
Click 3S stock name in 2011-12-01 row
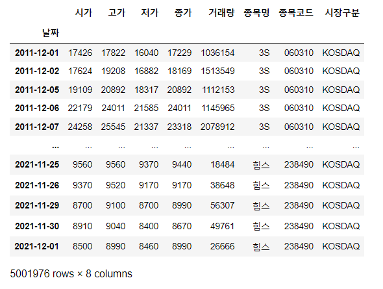(264, 53)
